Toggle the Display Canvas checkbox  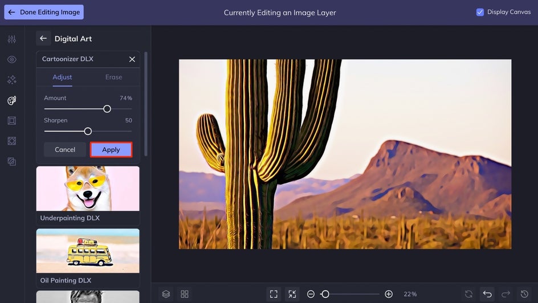[480, 12]
